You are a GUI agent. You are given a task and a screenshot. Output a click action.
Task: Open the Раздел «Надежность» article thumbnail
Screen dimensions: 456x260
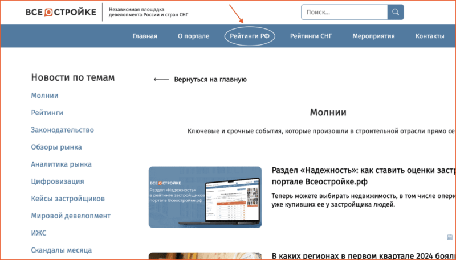tap(205, 197)
